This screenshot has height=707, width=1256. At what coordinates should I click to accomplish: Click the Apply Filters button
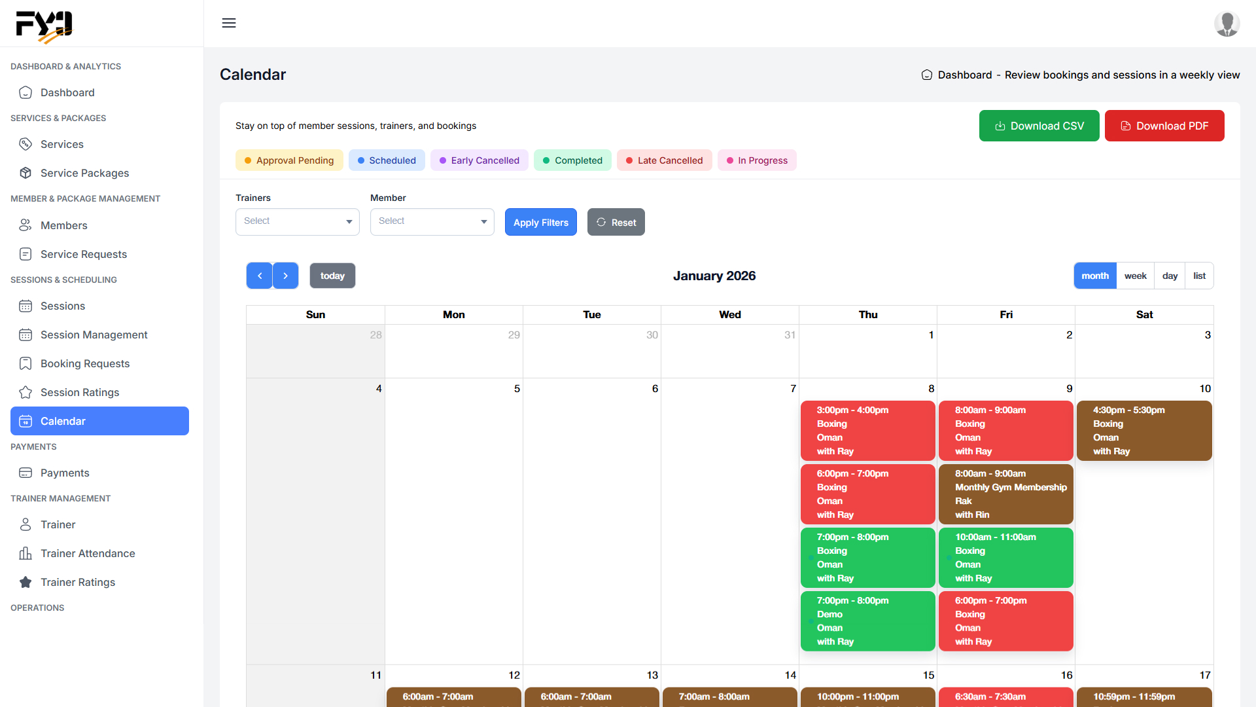540,222
